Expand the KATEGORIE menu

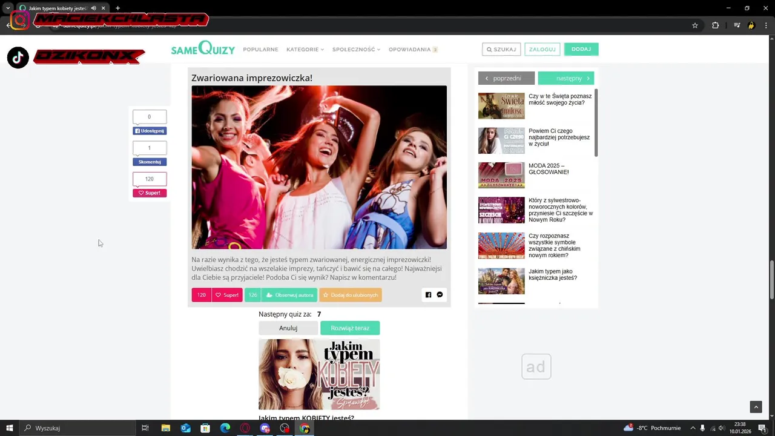point(305,50)
